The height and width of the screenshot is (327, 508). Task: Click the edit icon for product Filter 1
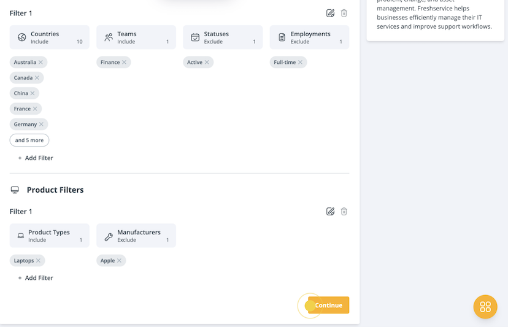pyautogui.click(x=330, y=211)
